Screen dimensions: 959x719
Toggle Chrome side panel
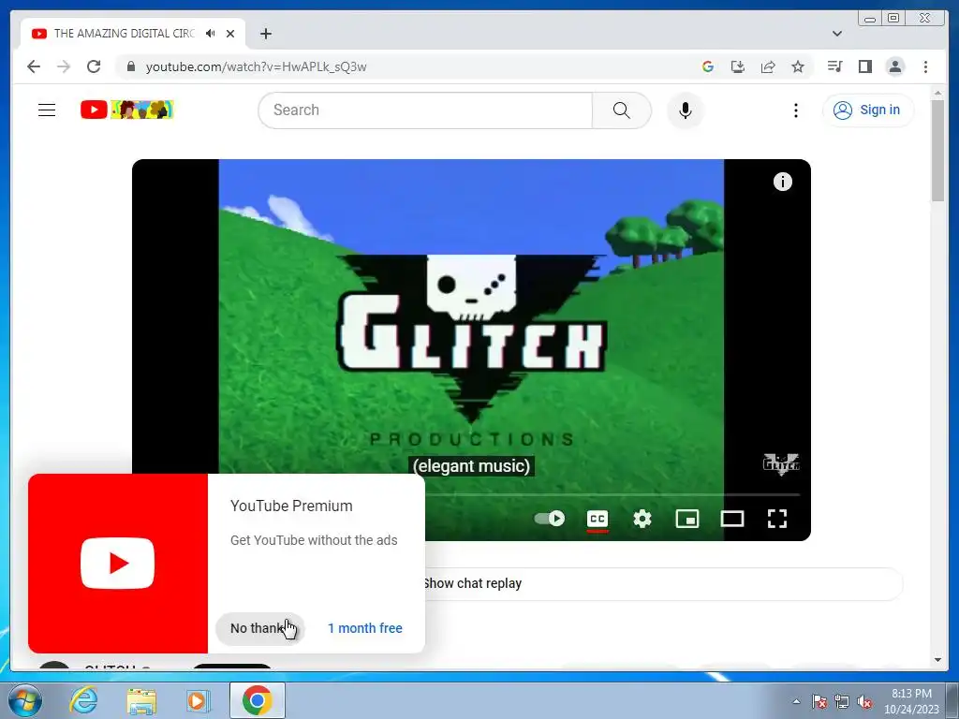point(864,66)
